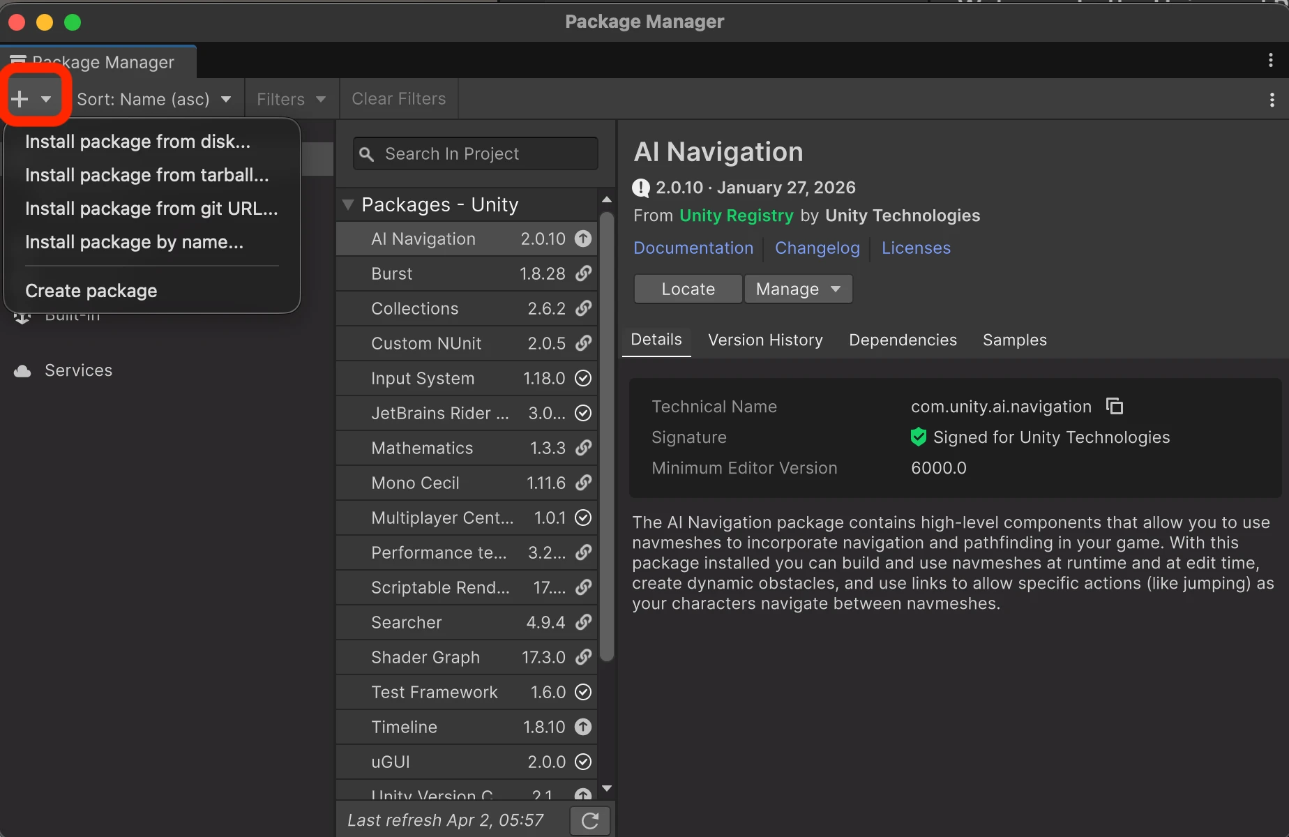
Task: Choose Install package from disk...
Action: 137,142
